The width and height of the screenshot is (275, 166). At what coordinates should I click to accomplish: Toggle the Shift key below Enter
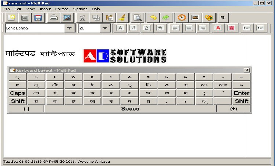tap(242, 101)
